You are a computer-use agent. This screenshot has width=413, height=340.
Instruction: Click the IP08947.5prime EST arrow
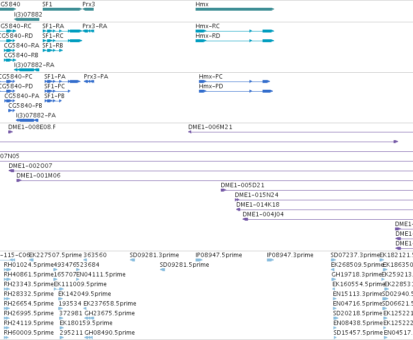pos(199,260)
